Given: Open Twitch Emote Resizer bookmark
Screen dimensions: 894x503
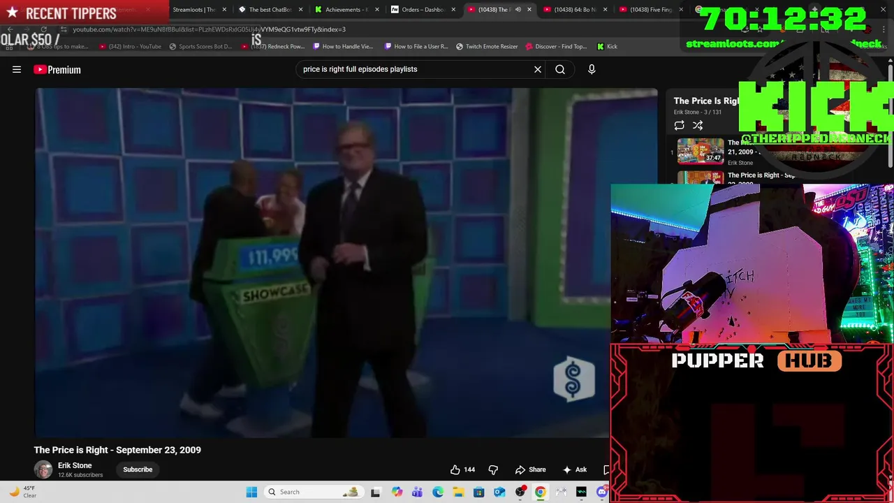Looking at the screenshot, I should coord(487,46).
